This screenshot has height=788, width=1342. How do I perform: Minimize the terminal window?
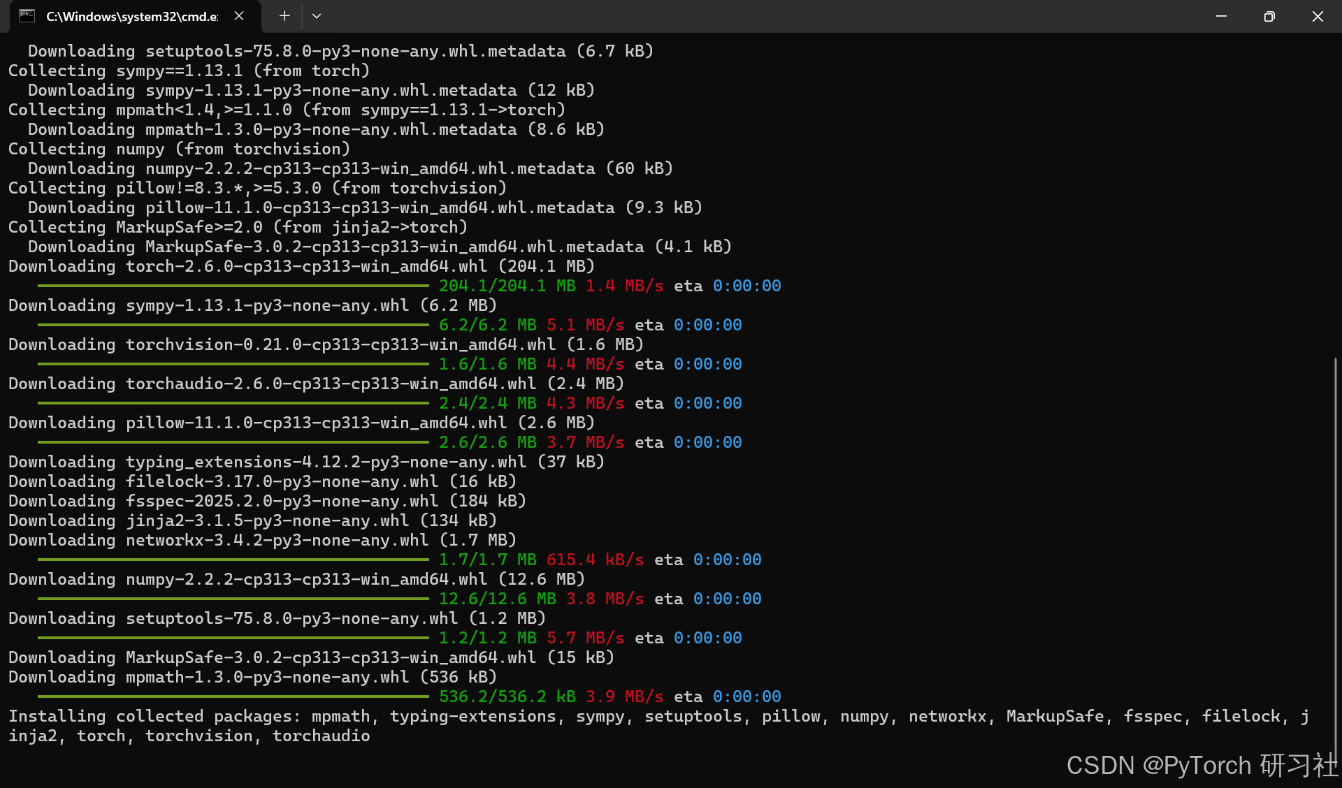(1221, 16)
